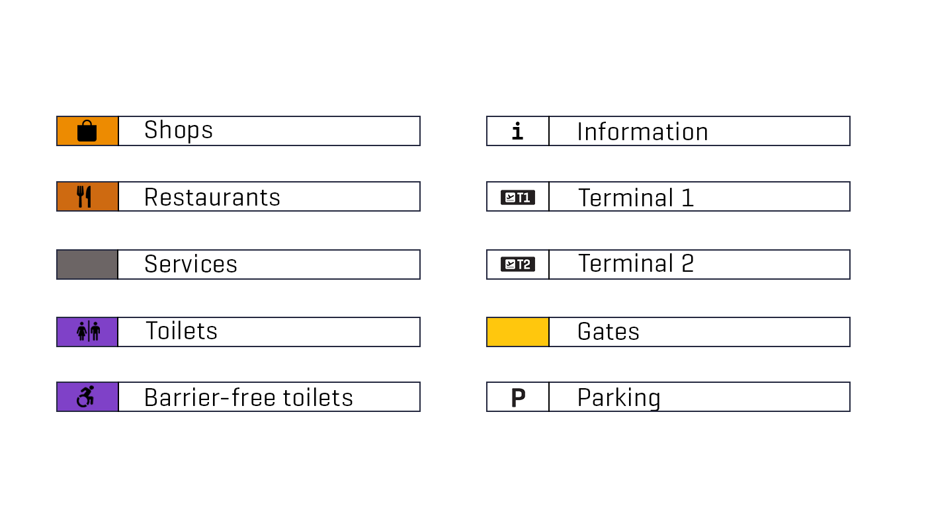The image size is (926, 529).
Task: Select the Terminal 1 label
Action: click(x=636, y=198)
